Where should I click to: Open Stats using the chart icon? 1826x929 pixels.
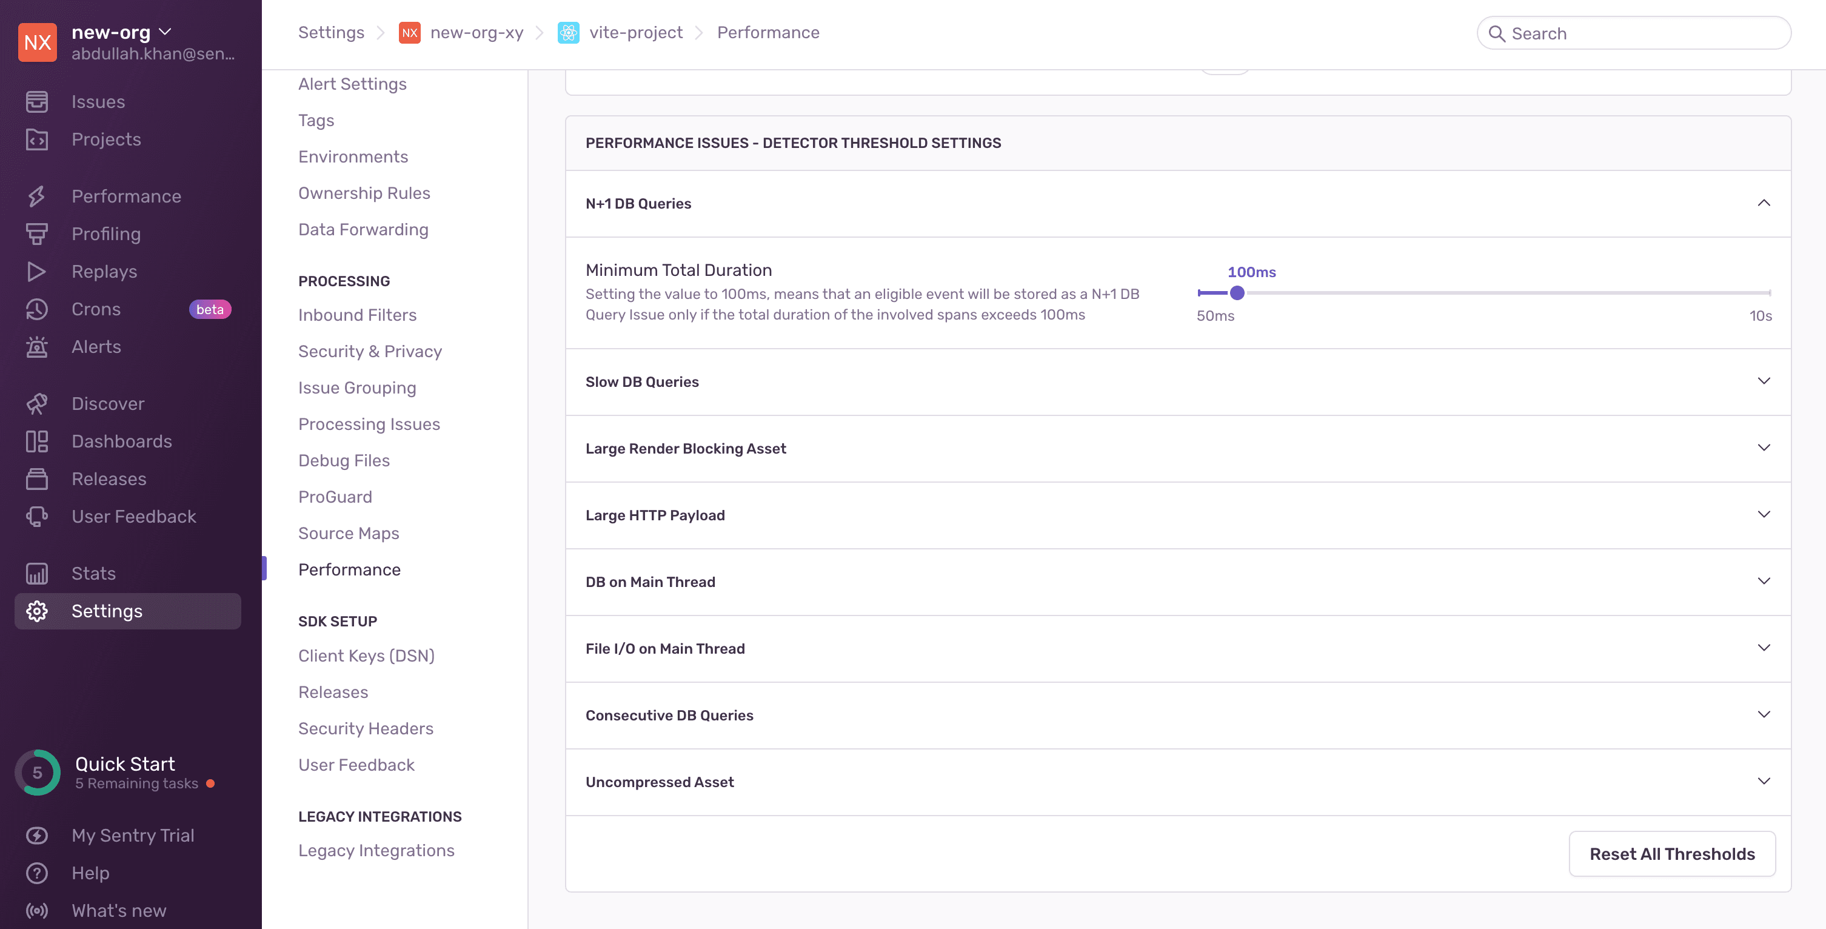[38, 573]
